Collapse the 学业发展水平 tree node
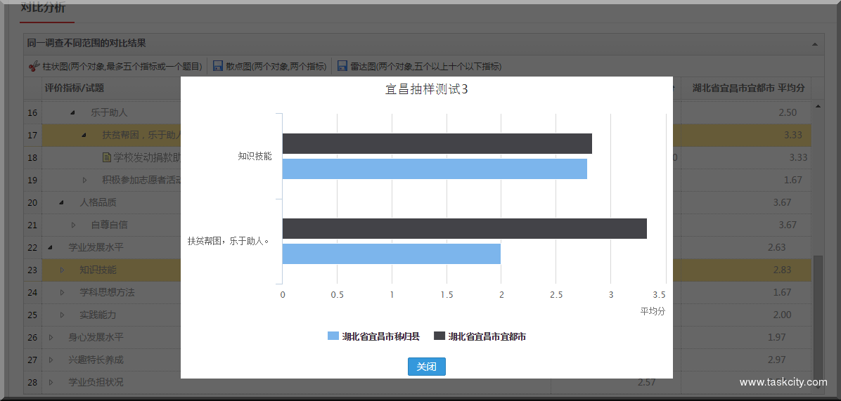The height and width of the screenshot is (401, 841). [x=50, y=247]
